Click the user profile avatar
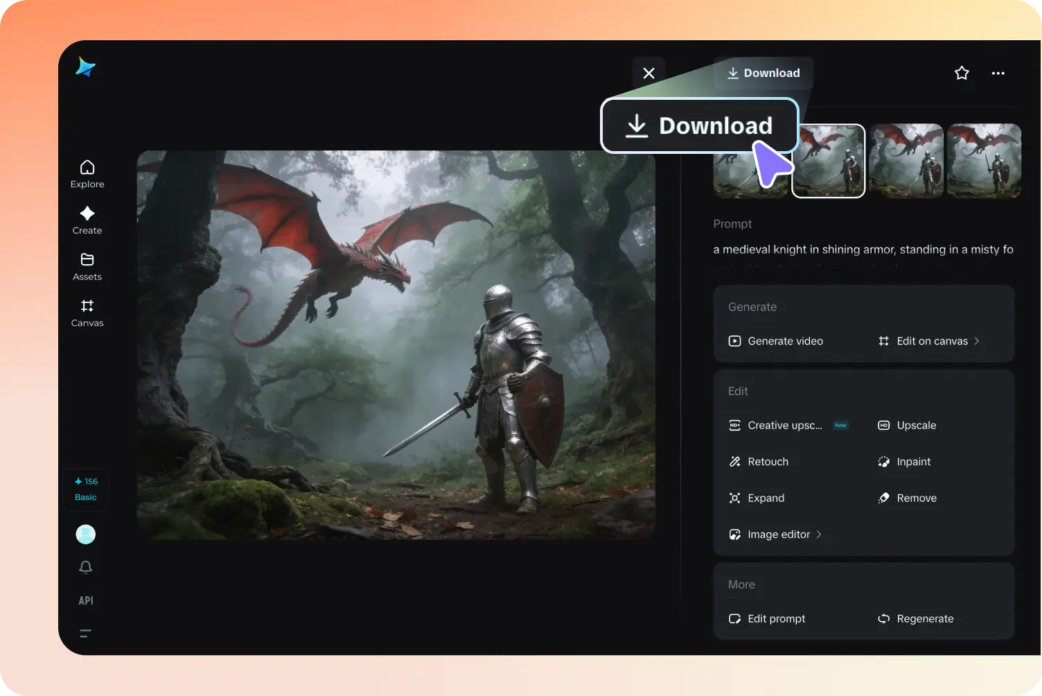The width and height of the screenshot is (1042, 696). tap(86, 534)
